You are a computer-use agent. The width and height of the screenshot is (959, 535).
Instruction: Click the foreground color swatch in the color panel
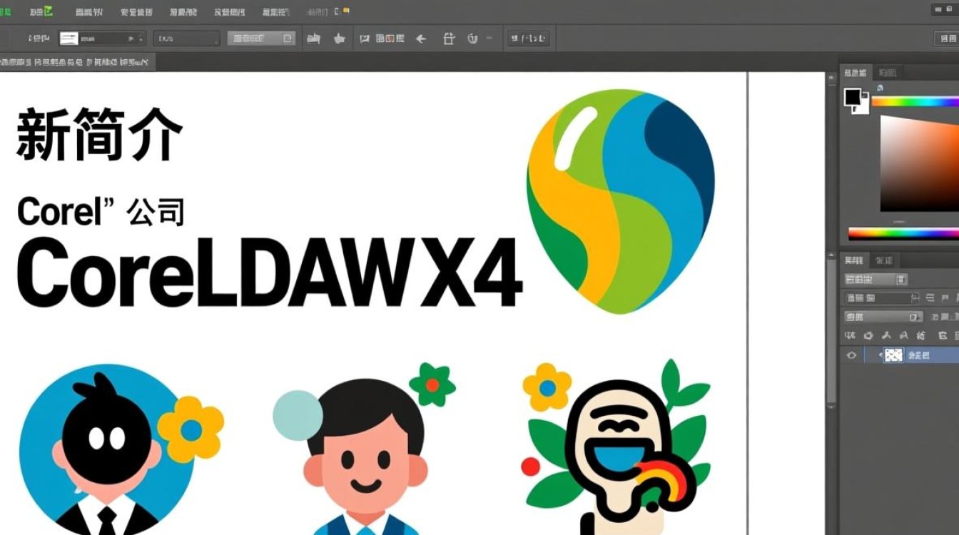tap(853, 96)
